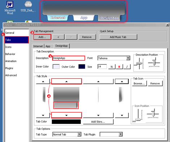The width and height of the screenshot is (170, 142).
Task: Close the Options window
Action: 167,25
